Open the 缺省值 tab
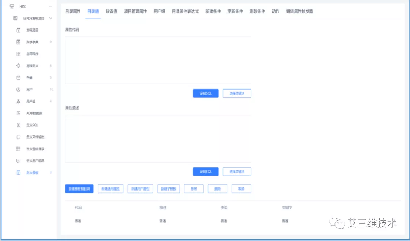 111,11
